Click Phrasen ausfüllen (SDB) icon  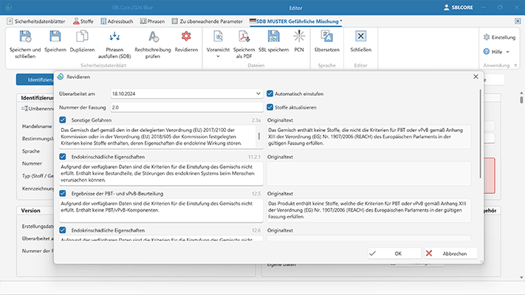(x=114, y=37)
